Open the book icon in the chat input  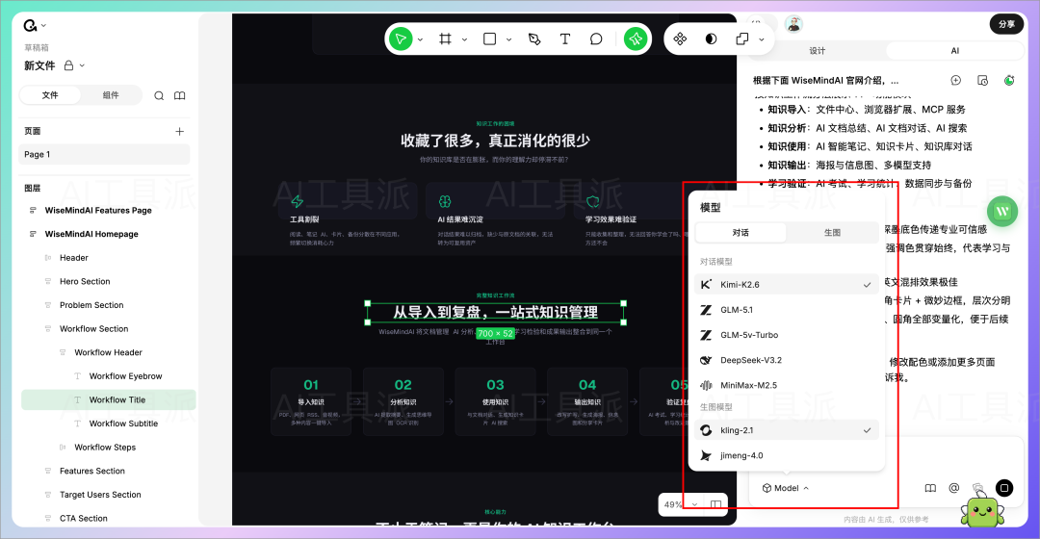[x=930, y=488]
